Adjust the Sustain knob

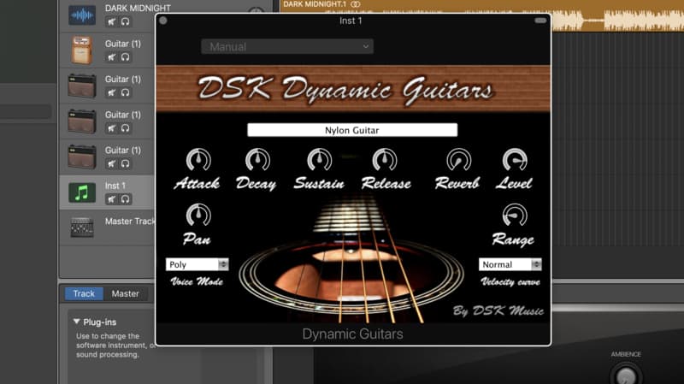pos(319,160)
